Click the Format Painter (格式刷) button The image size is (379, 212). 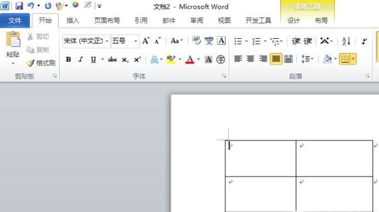click(41, 63)
